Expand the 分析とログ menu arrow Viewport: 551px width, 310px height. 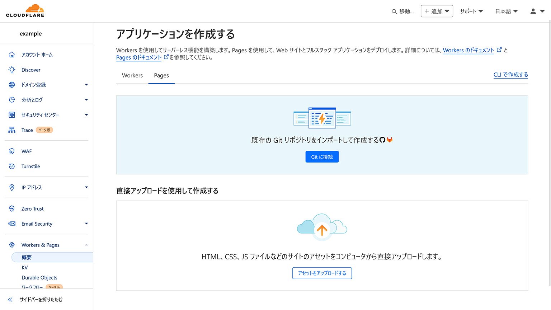click(x=86, y=100)
